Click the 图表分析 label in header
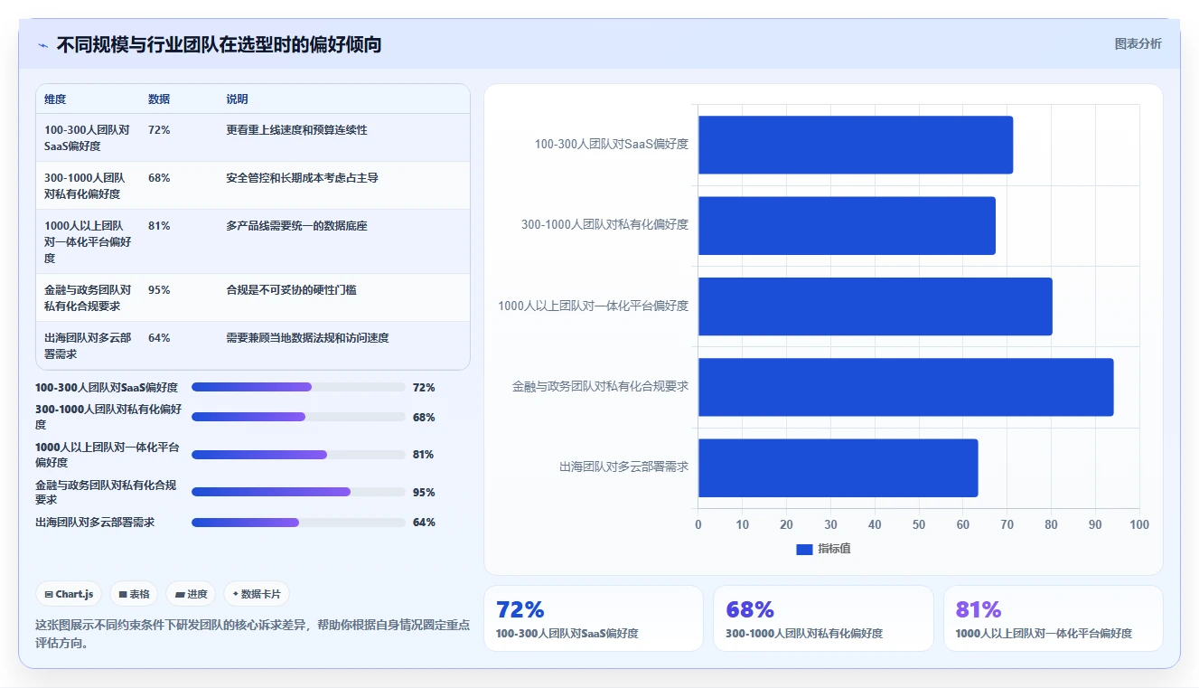This screenshot has height=688, width=1199. pos(1138,43)
